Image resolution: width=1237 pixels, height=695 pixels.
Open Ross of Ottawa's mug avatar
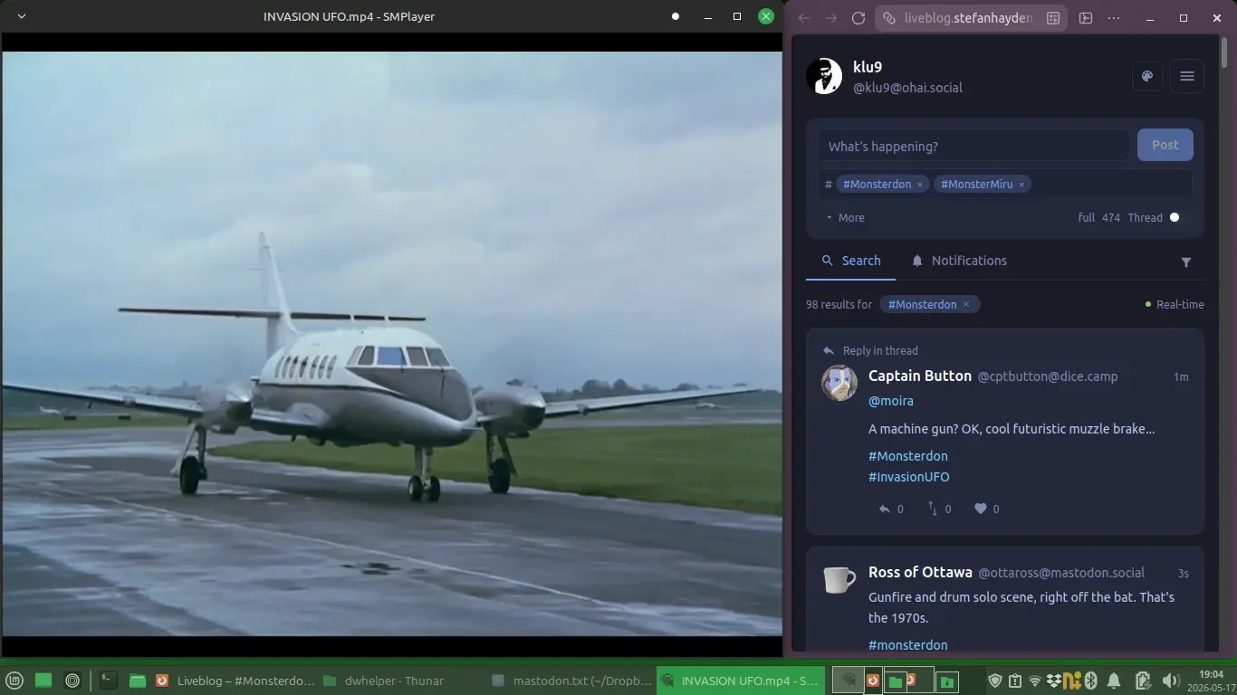839,579
